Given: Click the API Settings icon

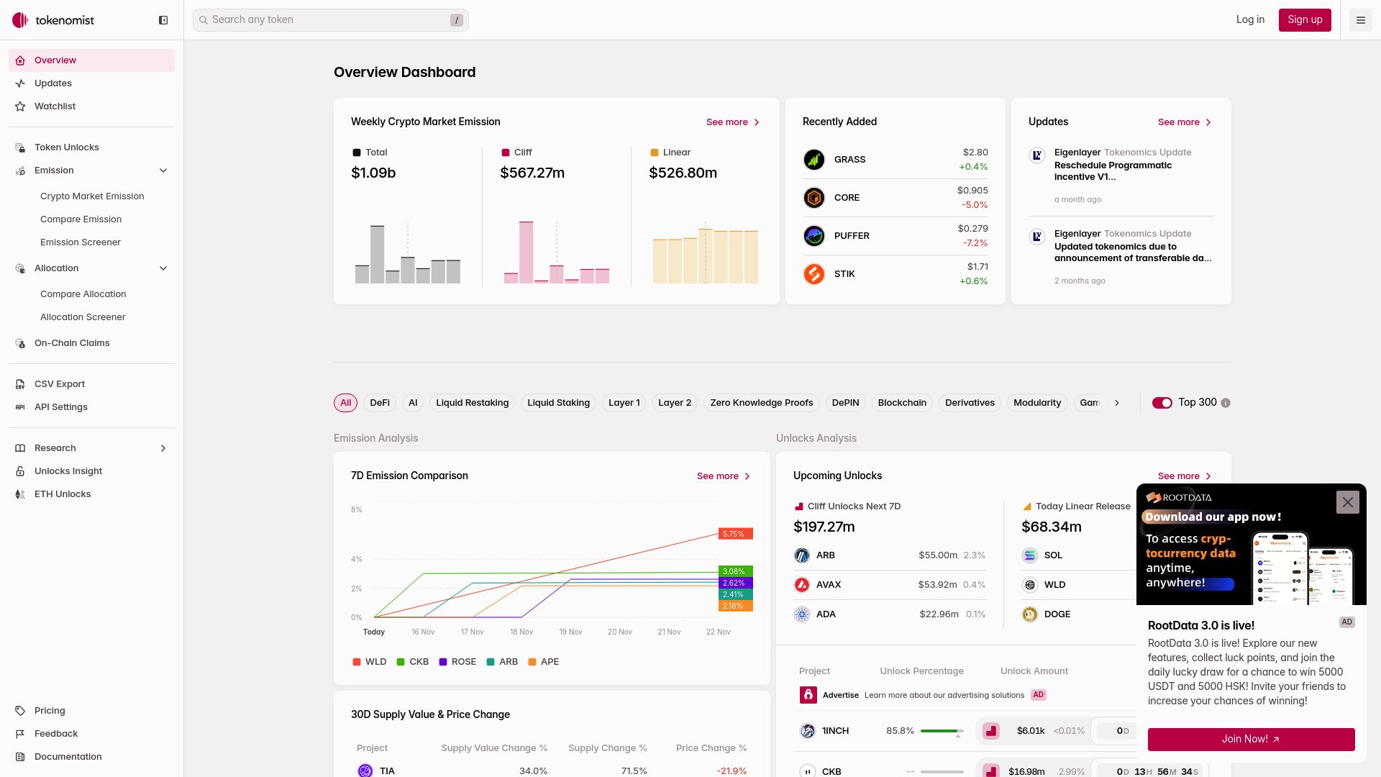Looking at the screenshot, I should coord(20,407).
